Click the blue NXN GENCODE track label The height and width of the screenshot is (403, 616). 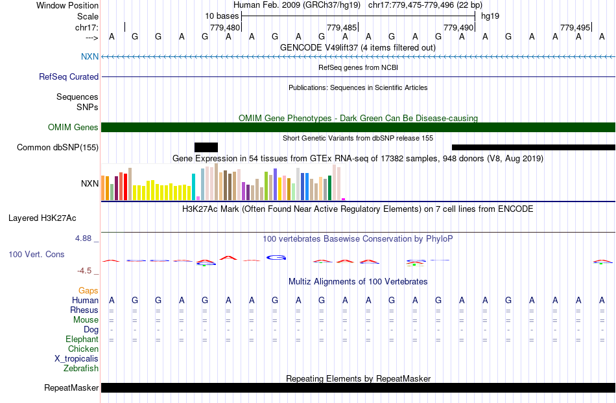(89, 56)
